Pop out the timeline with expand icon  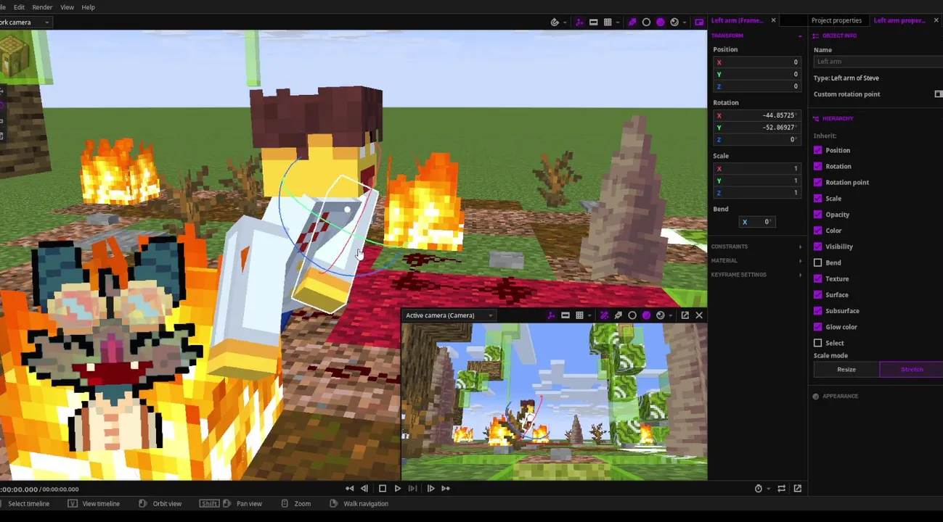tap(797, 489)
